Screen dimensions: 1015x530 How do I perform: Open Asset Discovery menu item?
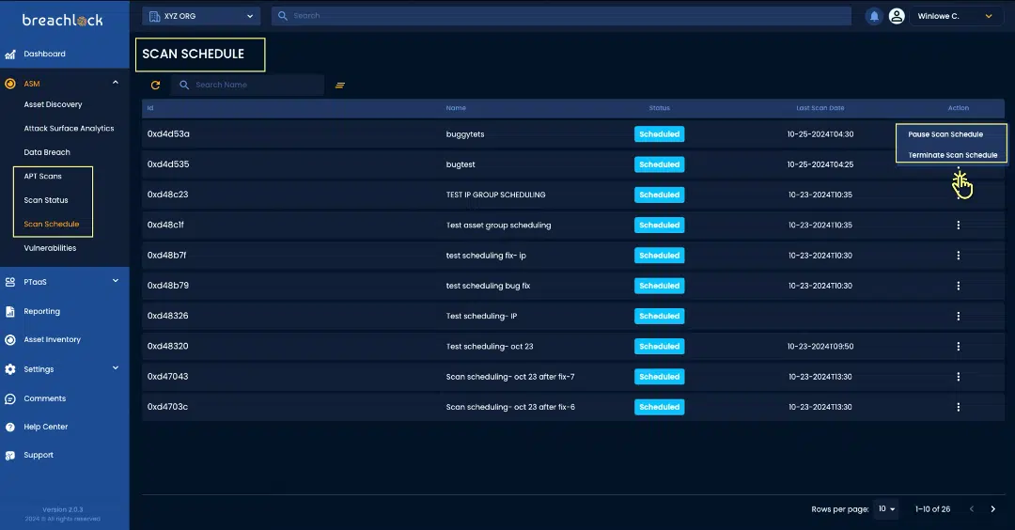point(53,105)
